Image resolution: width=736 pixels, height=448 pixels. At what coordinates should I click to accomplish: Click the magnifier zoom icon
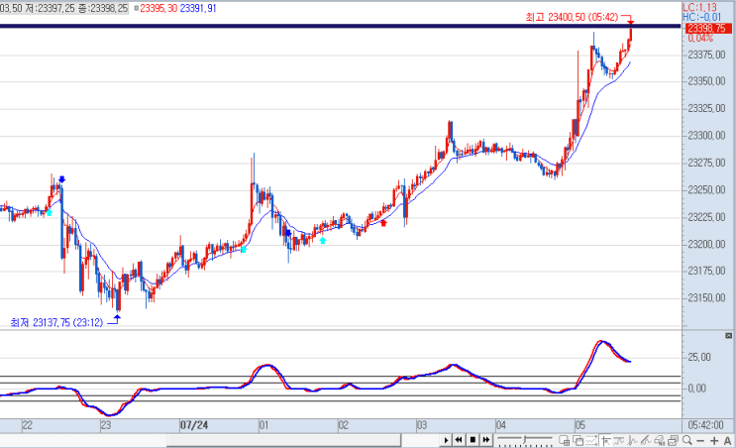pos(687,440)
